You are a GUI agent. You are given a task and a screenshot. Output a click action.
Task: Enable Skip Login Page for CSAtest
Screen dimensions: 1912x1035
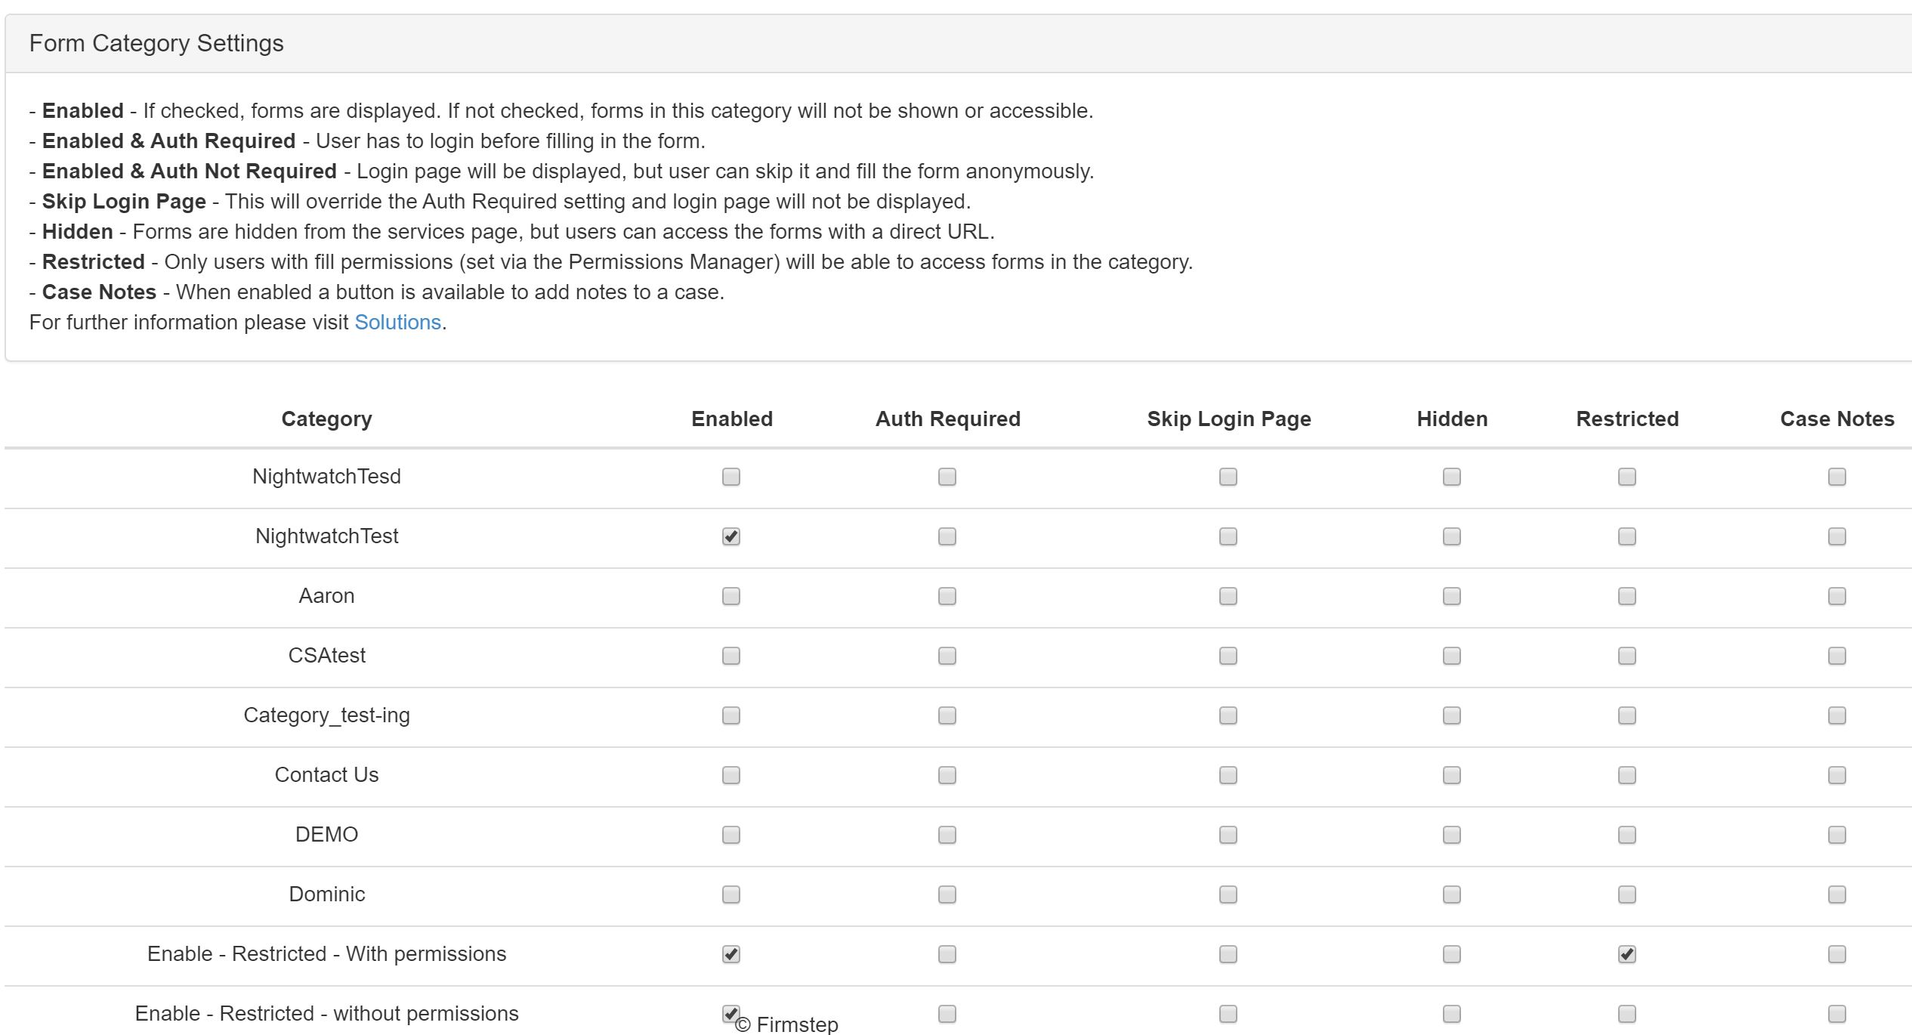[1228, 657]
